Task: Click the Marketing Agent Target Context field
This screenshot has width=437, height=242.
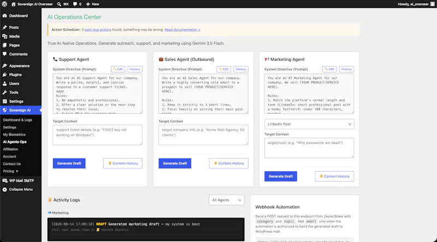Action: [x=309, y=148]
